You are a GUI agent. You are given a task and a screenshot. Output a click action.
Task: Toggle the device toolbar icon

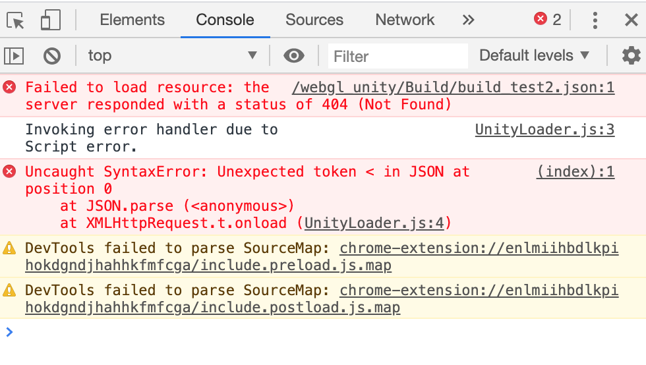(x=50, y=20)
